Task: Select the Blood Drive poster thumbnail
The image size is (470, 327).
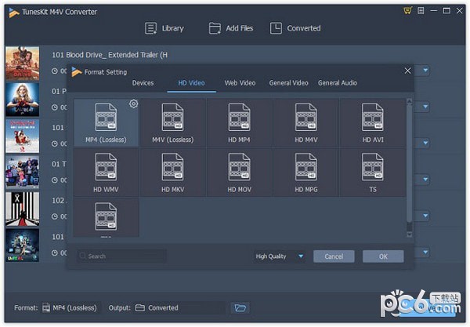Action: pos(23,63)
